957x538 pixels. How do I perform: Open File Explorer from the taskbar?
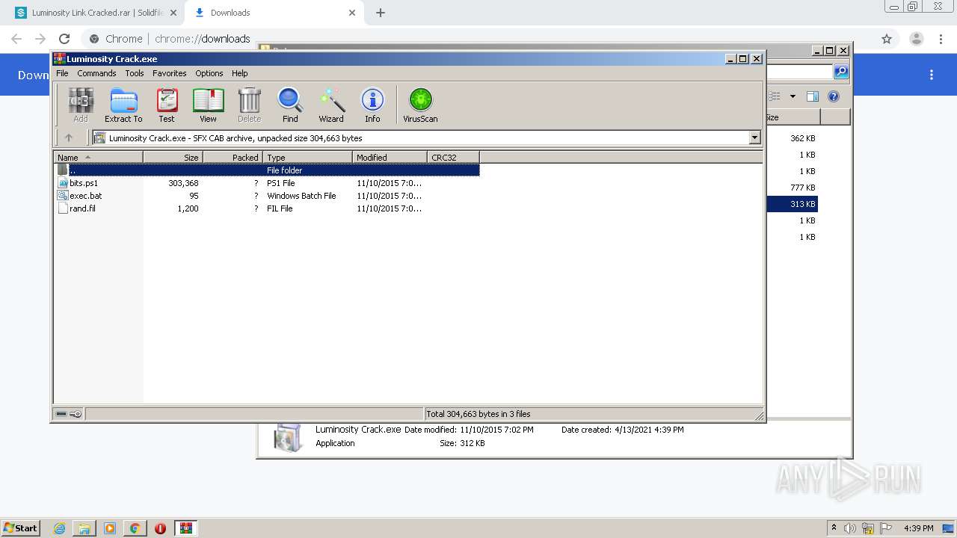[84, 528]
